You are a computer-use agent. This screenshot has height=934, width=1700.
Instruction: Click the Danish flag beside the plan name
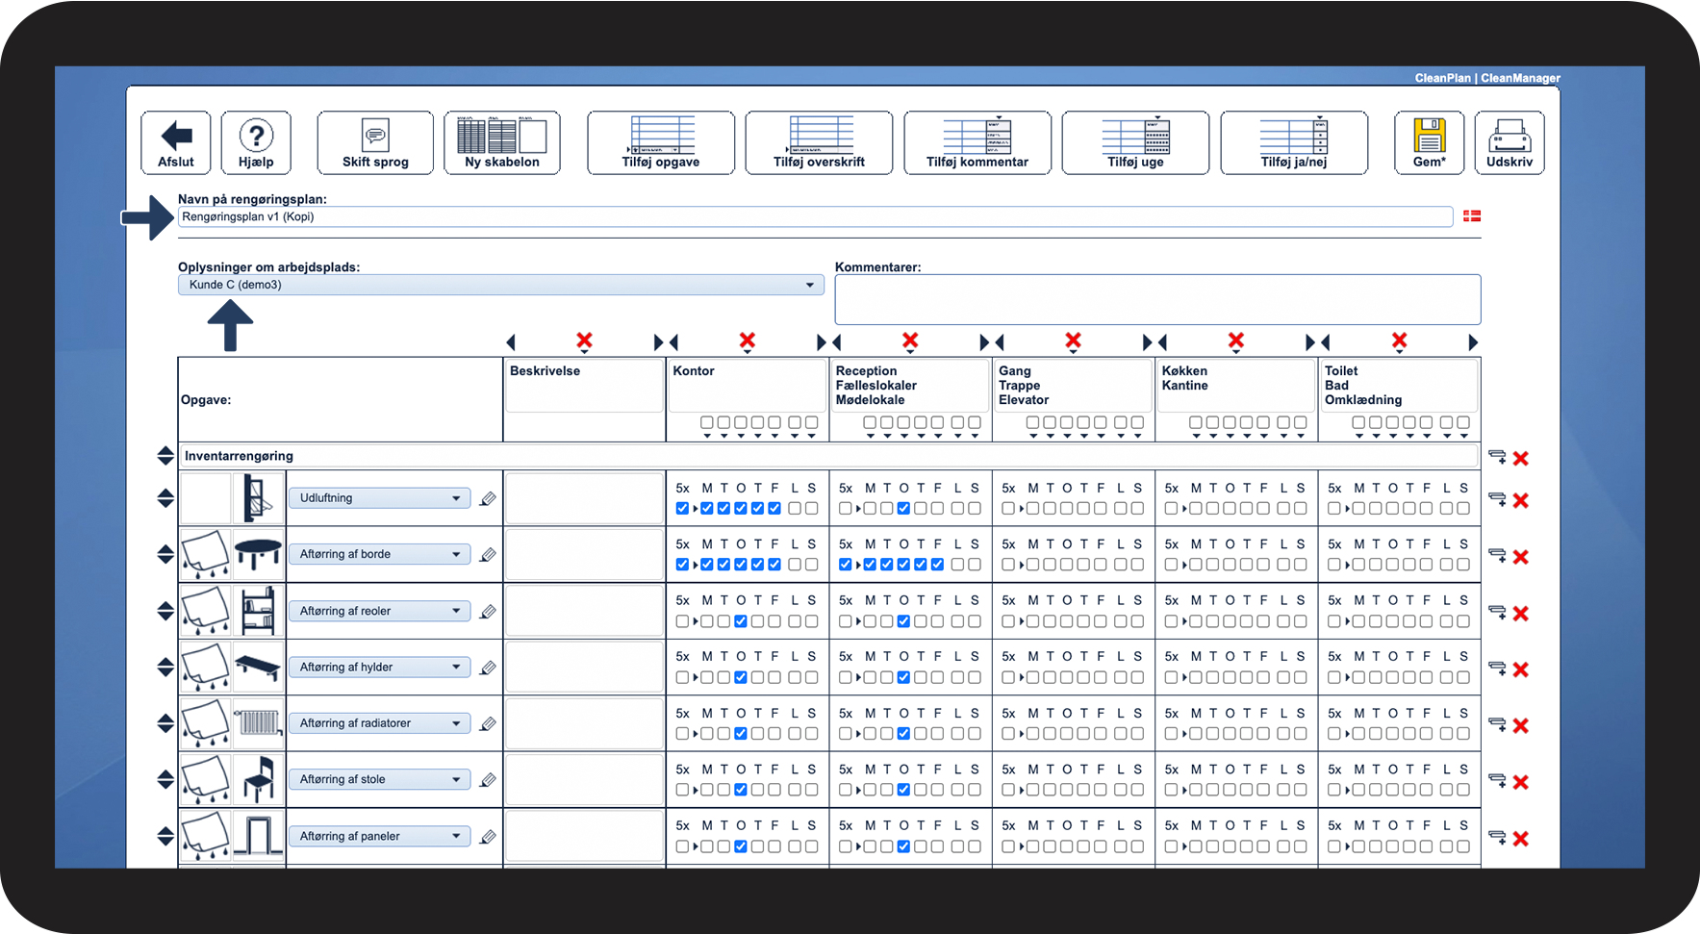[x=1471, y=216]
